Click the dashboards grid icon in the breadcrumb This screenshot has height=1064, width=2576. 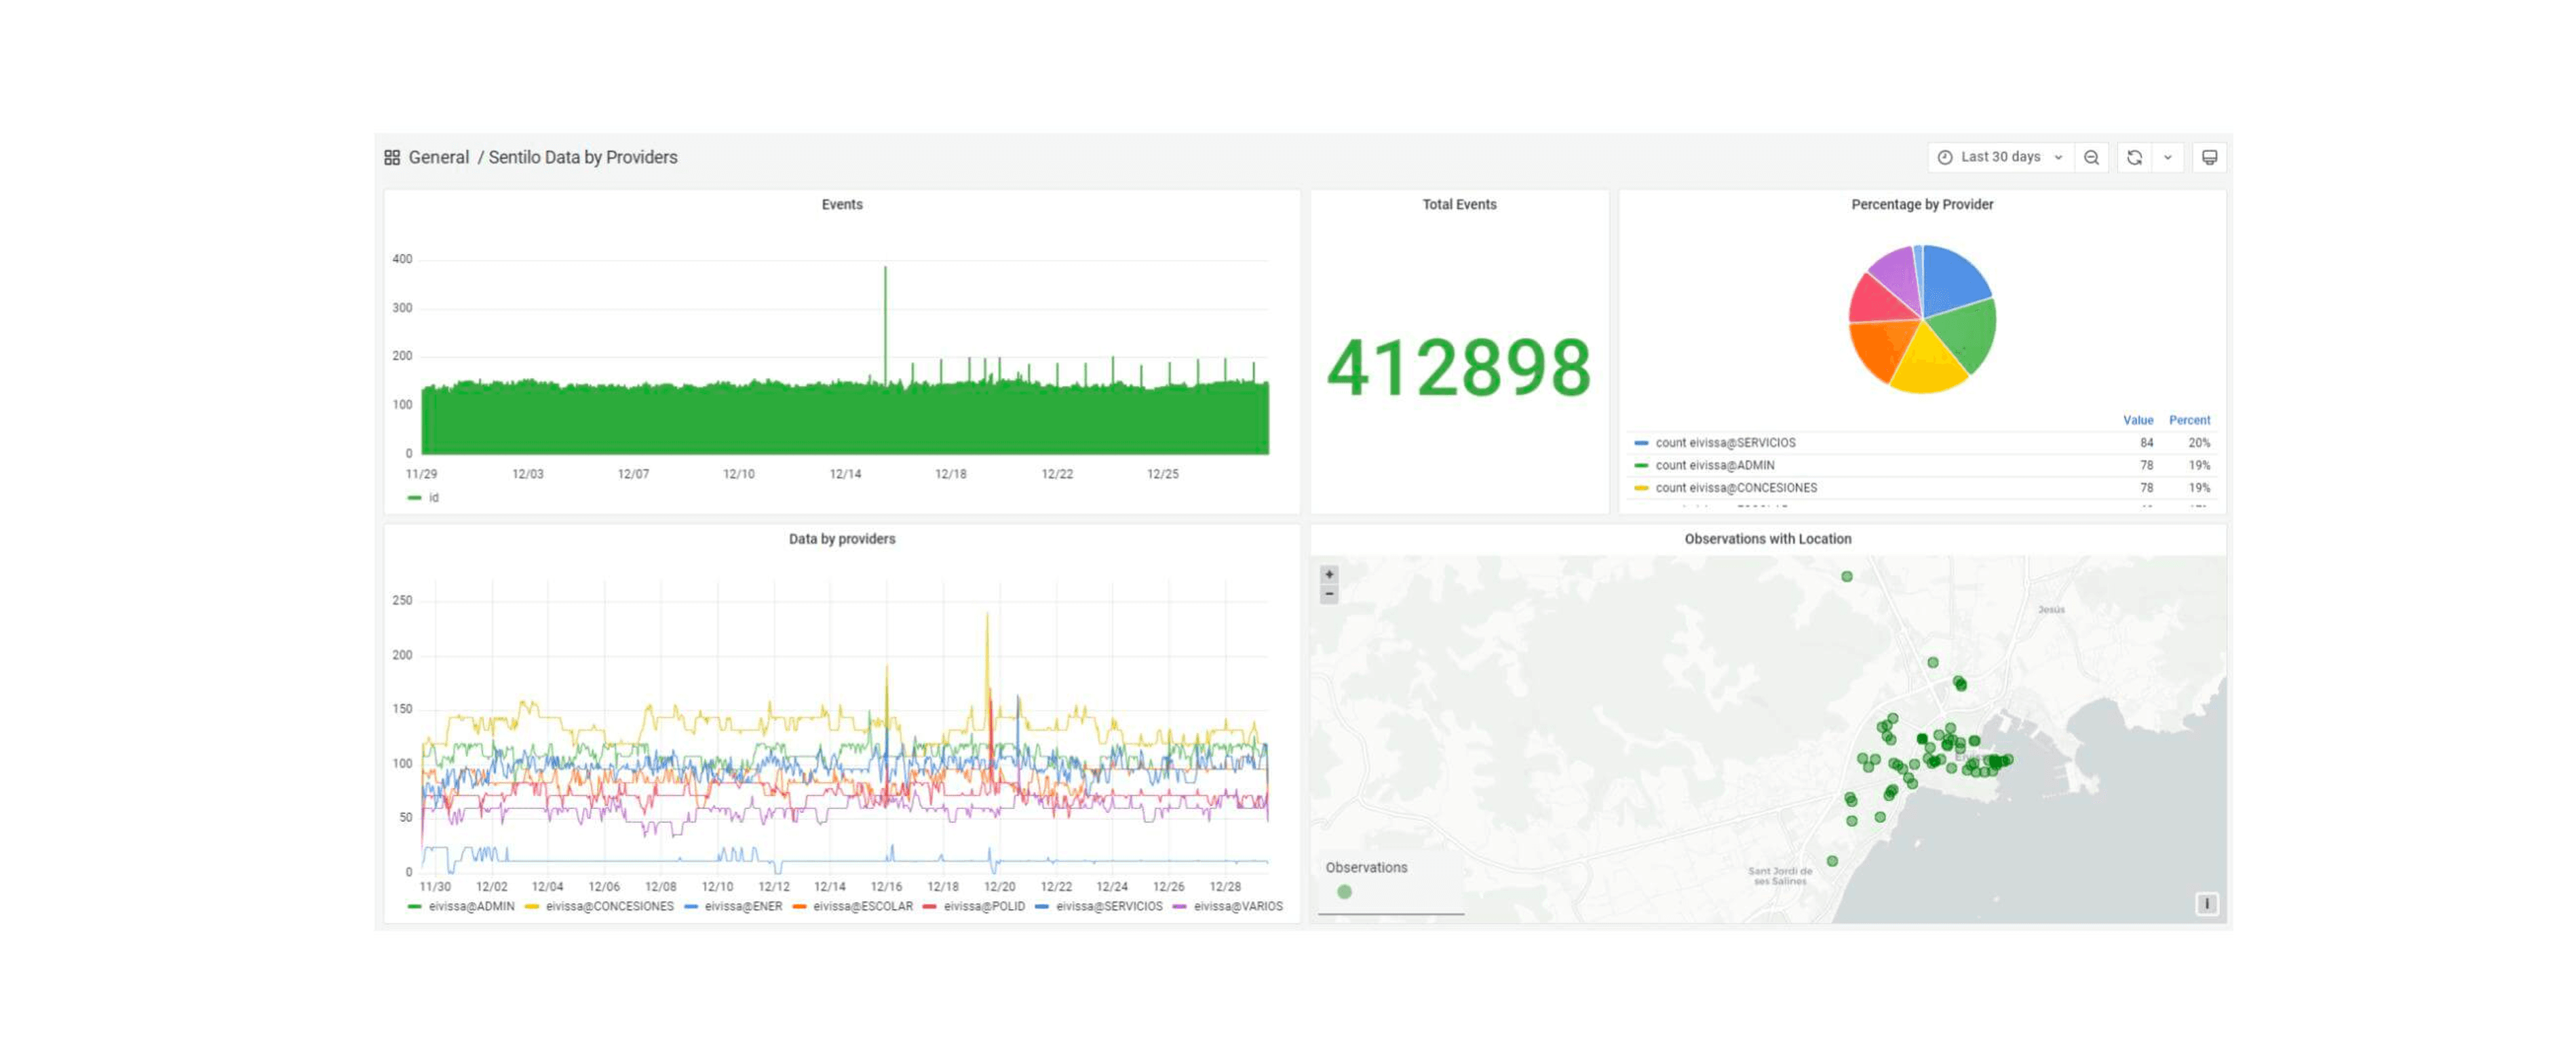pos(392,157)
